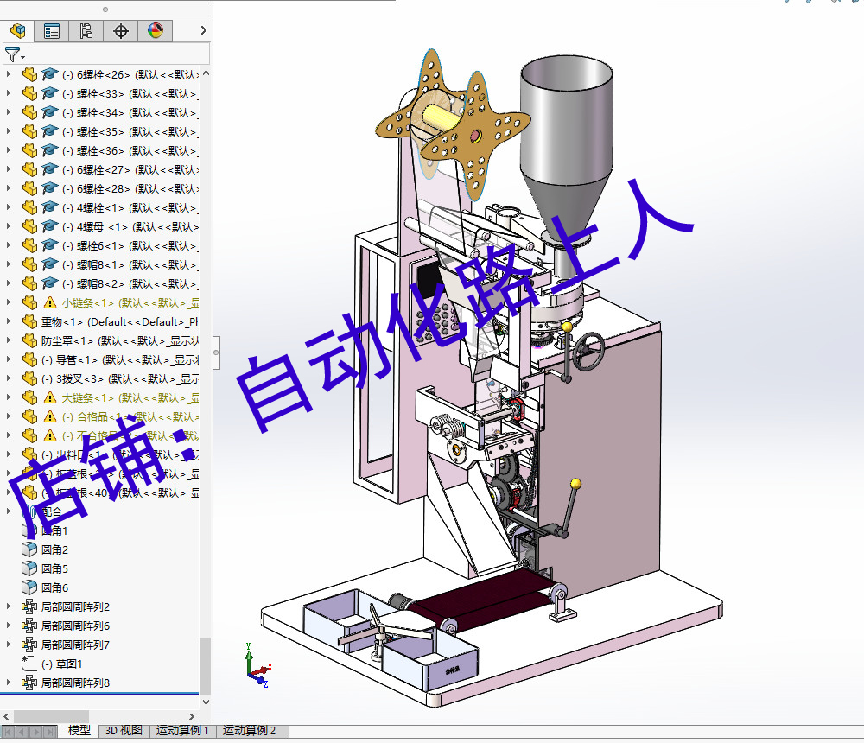Viewport: 864px width, 743px height.
Task: Open the DisplayManager colored sphere icon
Action: (155, 30)
